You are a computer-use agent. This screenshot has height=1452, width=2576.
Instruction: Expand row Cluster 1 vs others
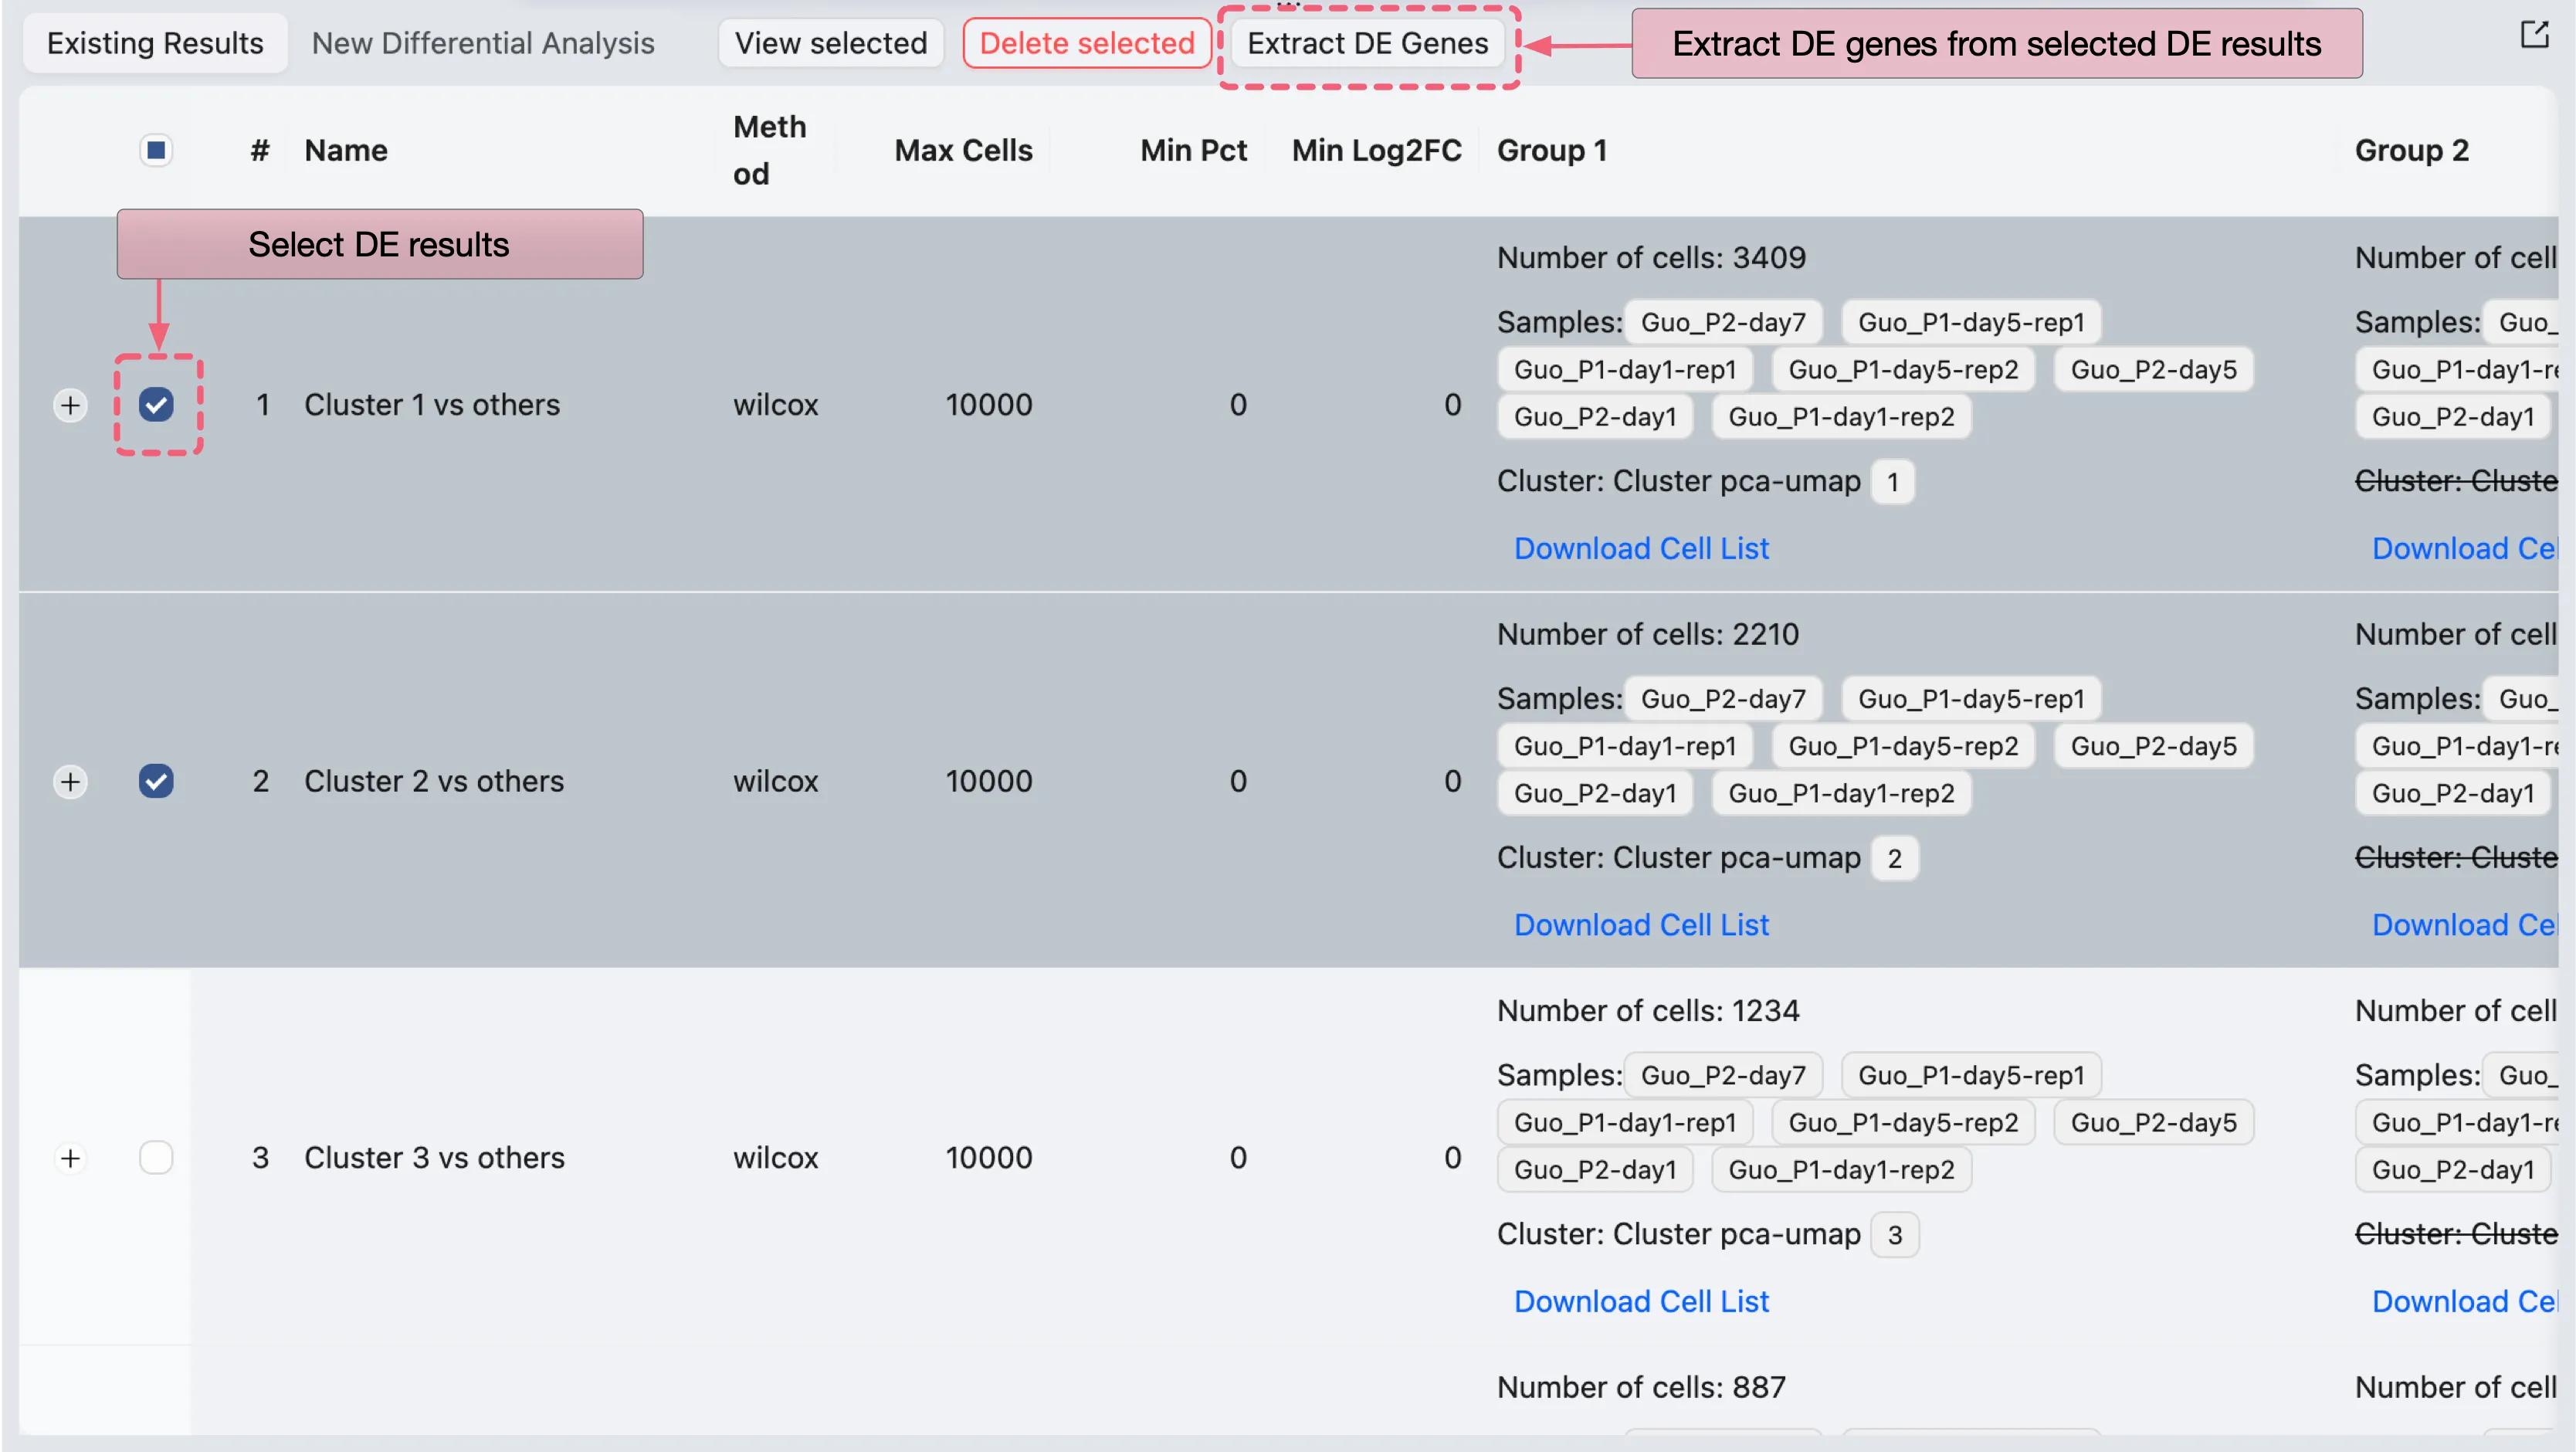pyautogui.click(x=70, y=405)
